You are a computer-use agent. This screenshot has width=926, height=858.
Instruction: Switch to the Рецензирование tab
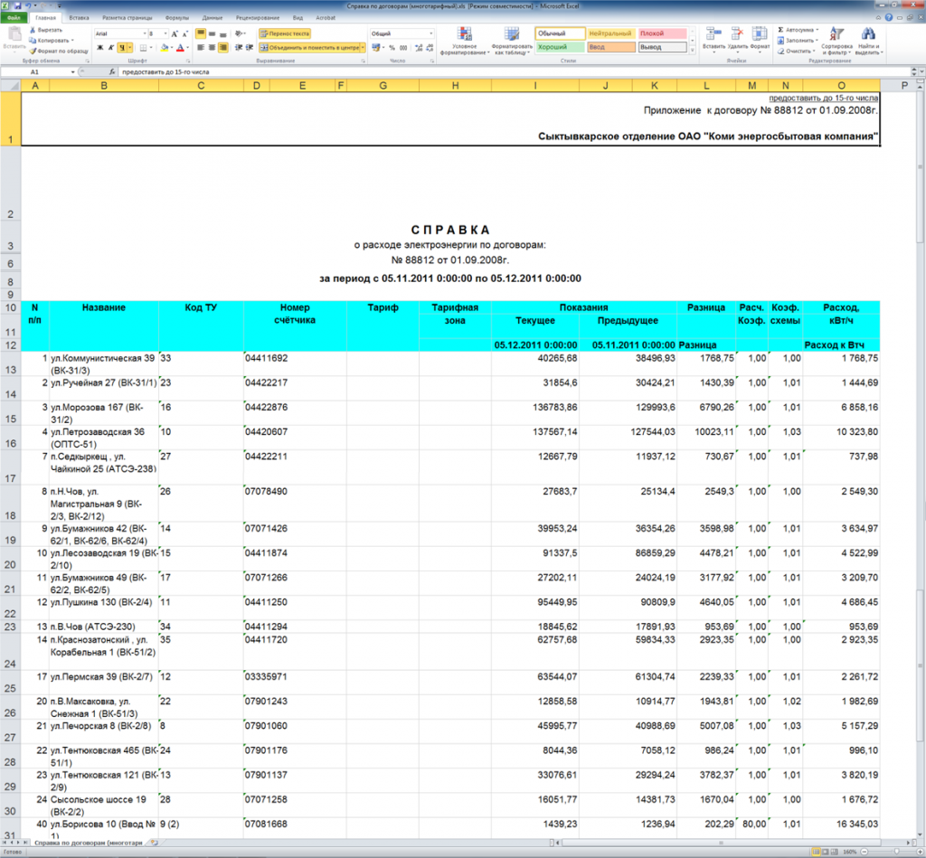coord(258,18)
